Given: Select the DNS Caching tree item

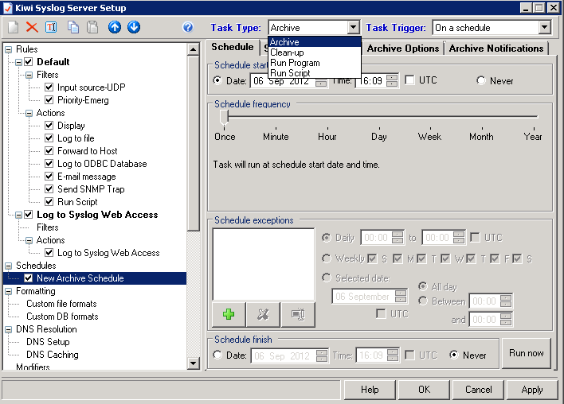Looking at the screenshot, I should tap(53, 355).
